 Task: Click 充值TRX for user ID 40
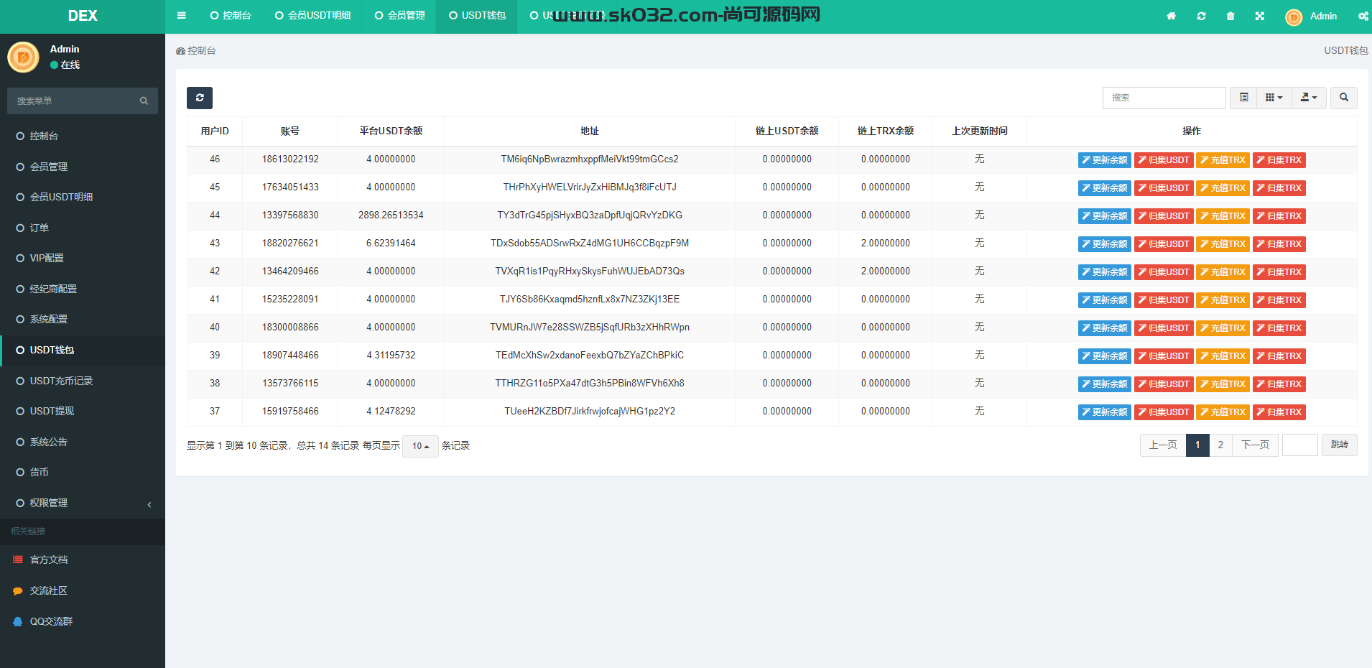pyautogui.click(x=1223, y=328)
